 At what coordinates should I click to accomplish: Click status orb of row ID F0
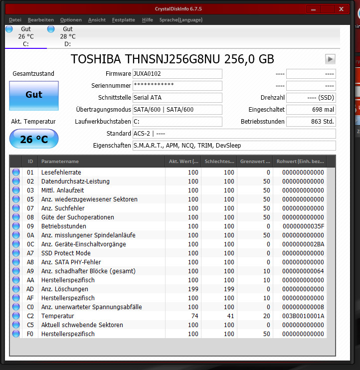pyautogui.click(x=16, y=334)
